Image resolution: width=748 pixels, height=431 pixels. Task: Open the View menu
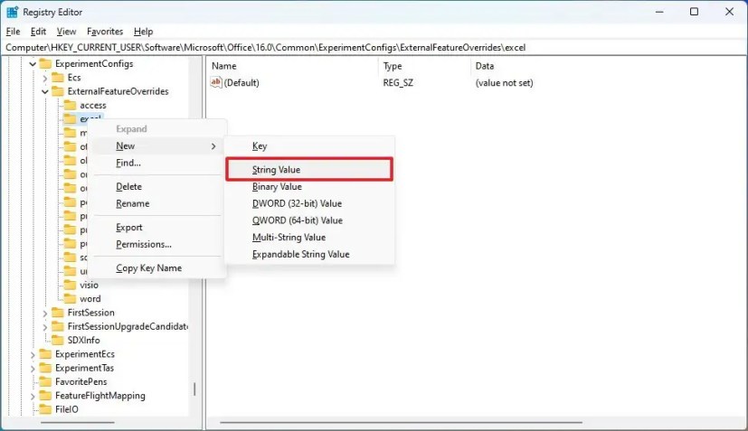[66, 32]
